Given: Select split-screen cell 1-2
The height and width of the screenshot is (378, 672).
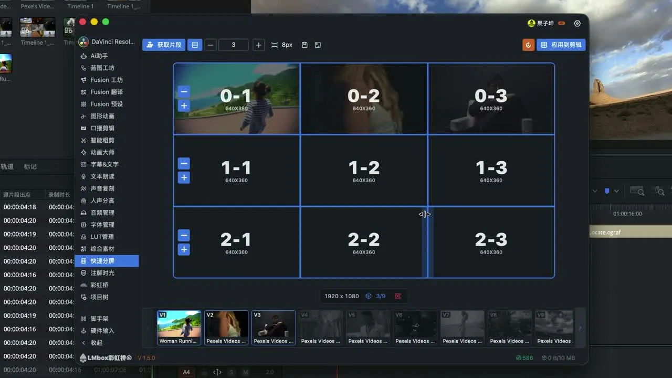Looking at the screenshot, I should (364, 171).
